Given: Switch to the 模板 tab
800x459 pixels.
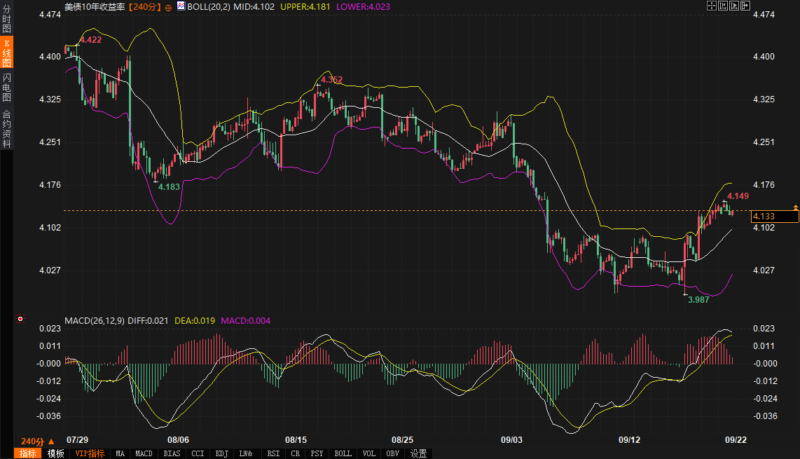Looking at the screenshot, I should [55, 453].
